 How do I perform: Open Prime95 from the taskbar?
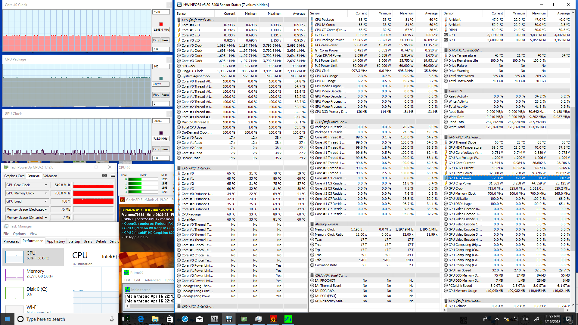(x=288, y=319)
